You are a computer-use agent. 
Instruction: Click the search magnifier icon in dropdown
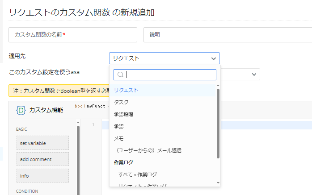(x=120, y=75)
